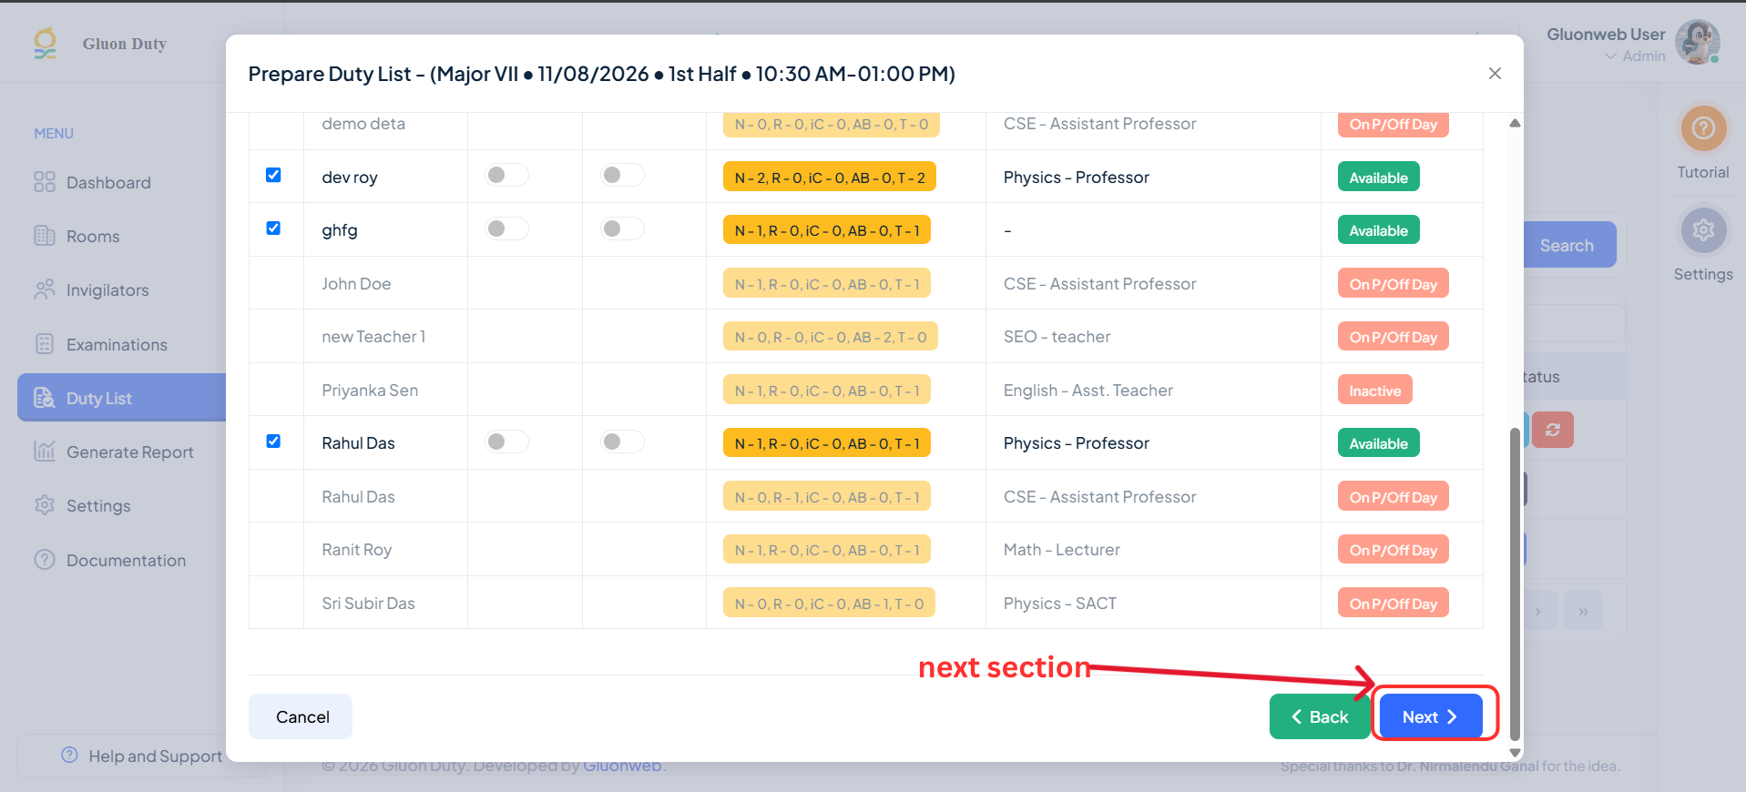Uncheck the available Rahul Das checkbox
Image resolution: width=1746 pixels, height=792 pixels.
click(x=273, y=442)
